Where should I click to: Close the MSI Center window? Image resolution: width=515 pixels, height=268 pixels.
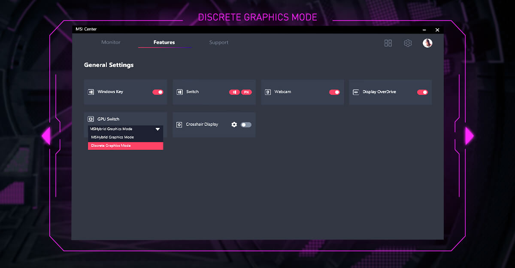437,30
